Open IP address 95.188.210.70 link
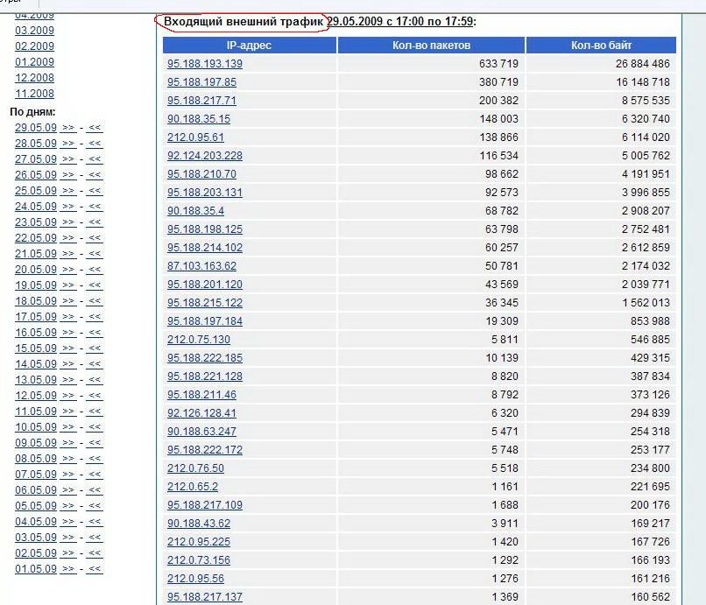Screen dimensions: 706x605 point(201,173)
